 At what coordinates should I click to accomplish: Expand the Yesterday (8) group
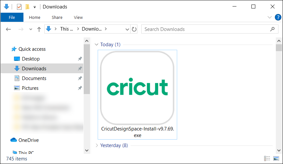(x=96, y=145)
